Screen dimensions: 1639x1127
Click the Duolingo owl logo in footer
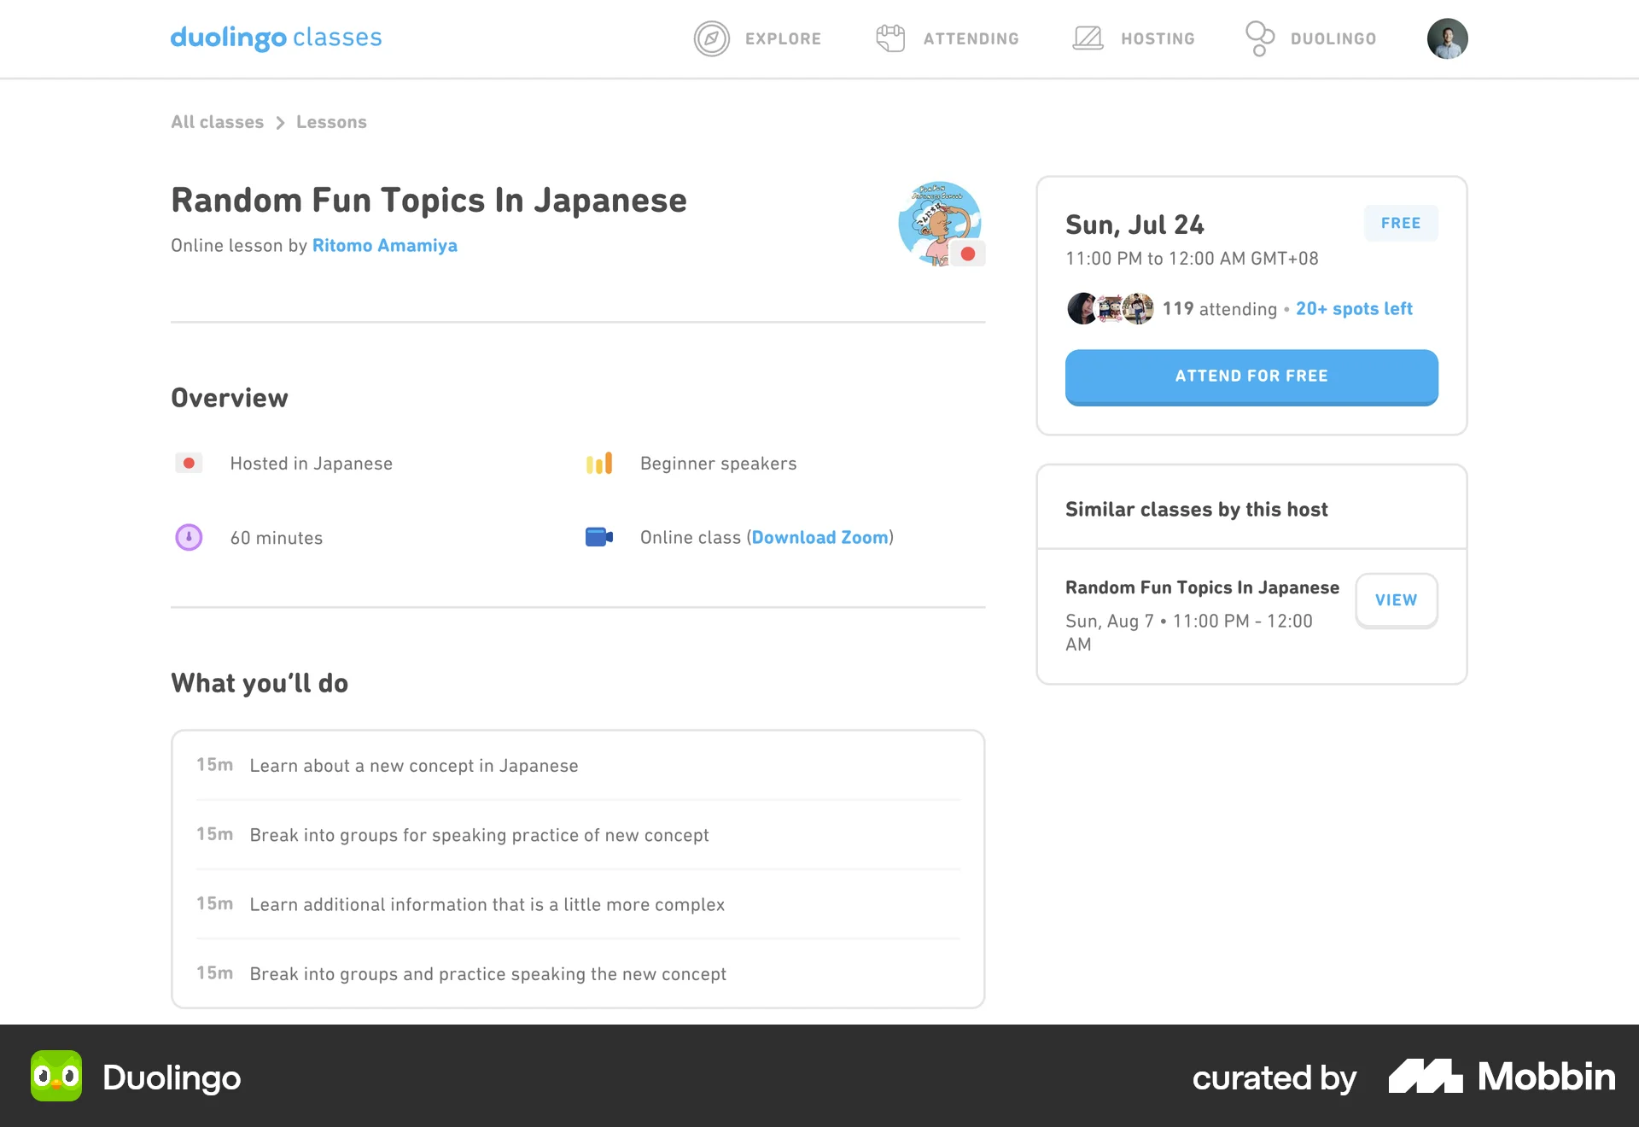(x=56, y=1077)
